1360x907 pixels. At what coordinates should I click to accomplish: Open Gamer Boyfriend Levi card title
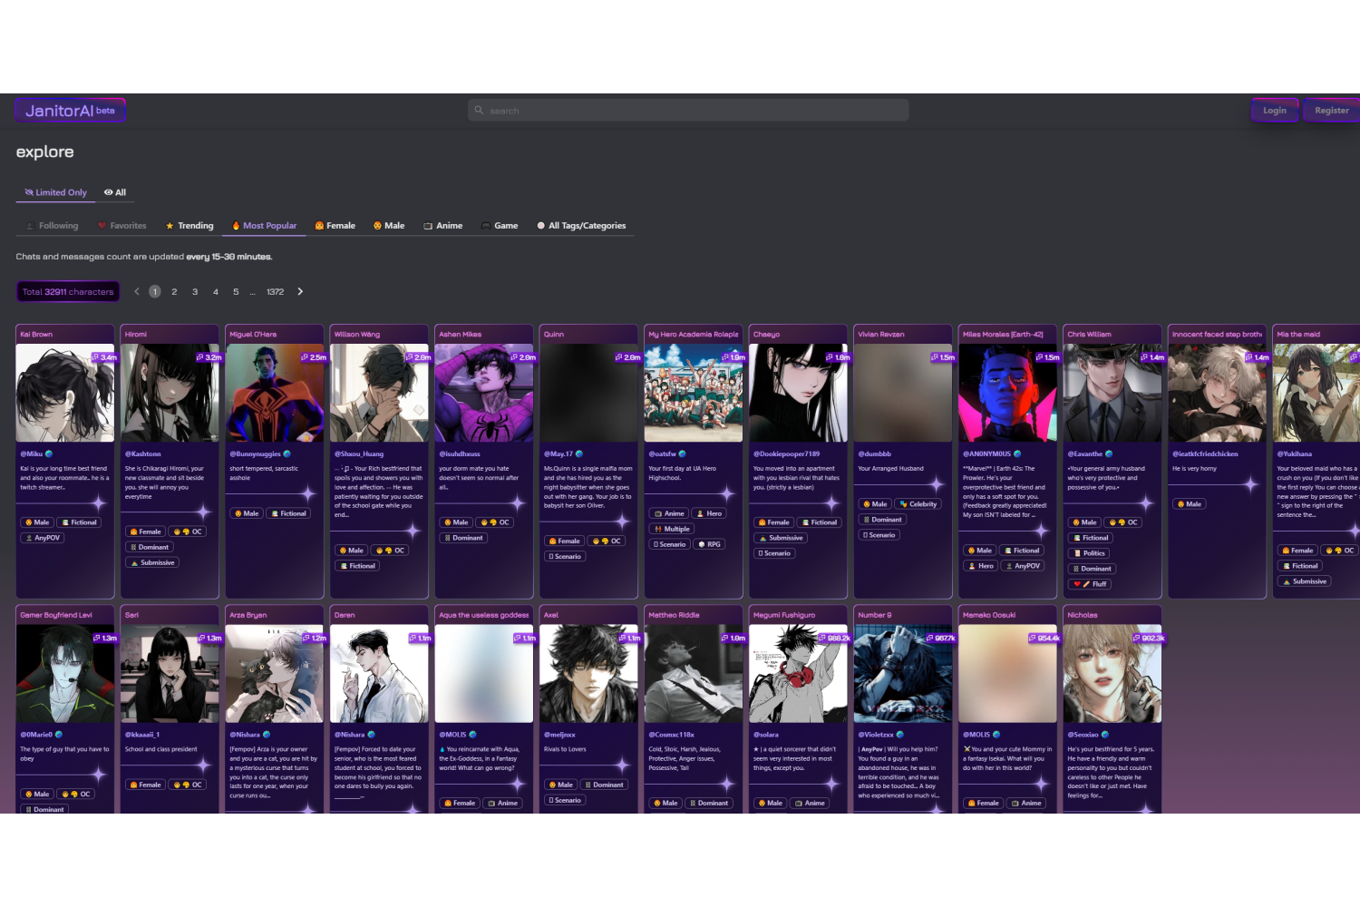pyautogui.click(x=56, y=615)
